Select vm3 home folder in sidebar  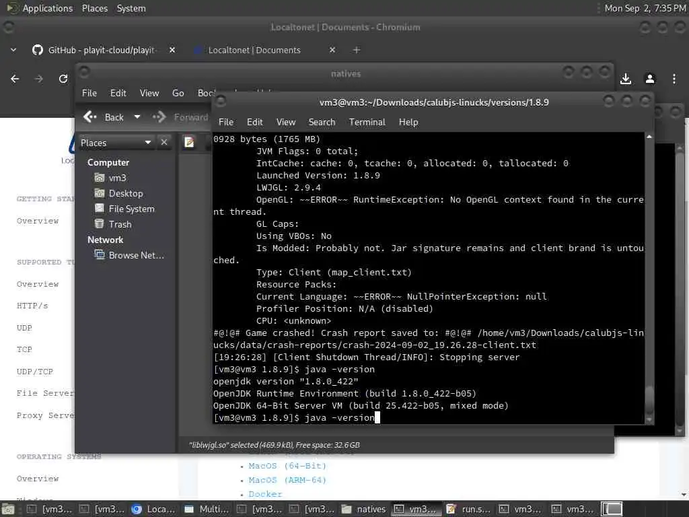click(111, 178)
